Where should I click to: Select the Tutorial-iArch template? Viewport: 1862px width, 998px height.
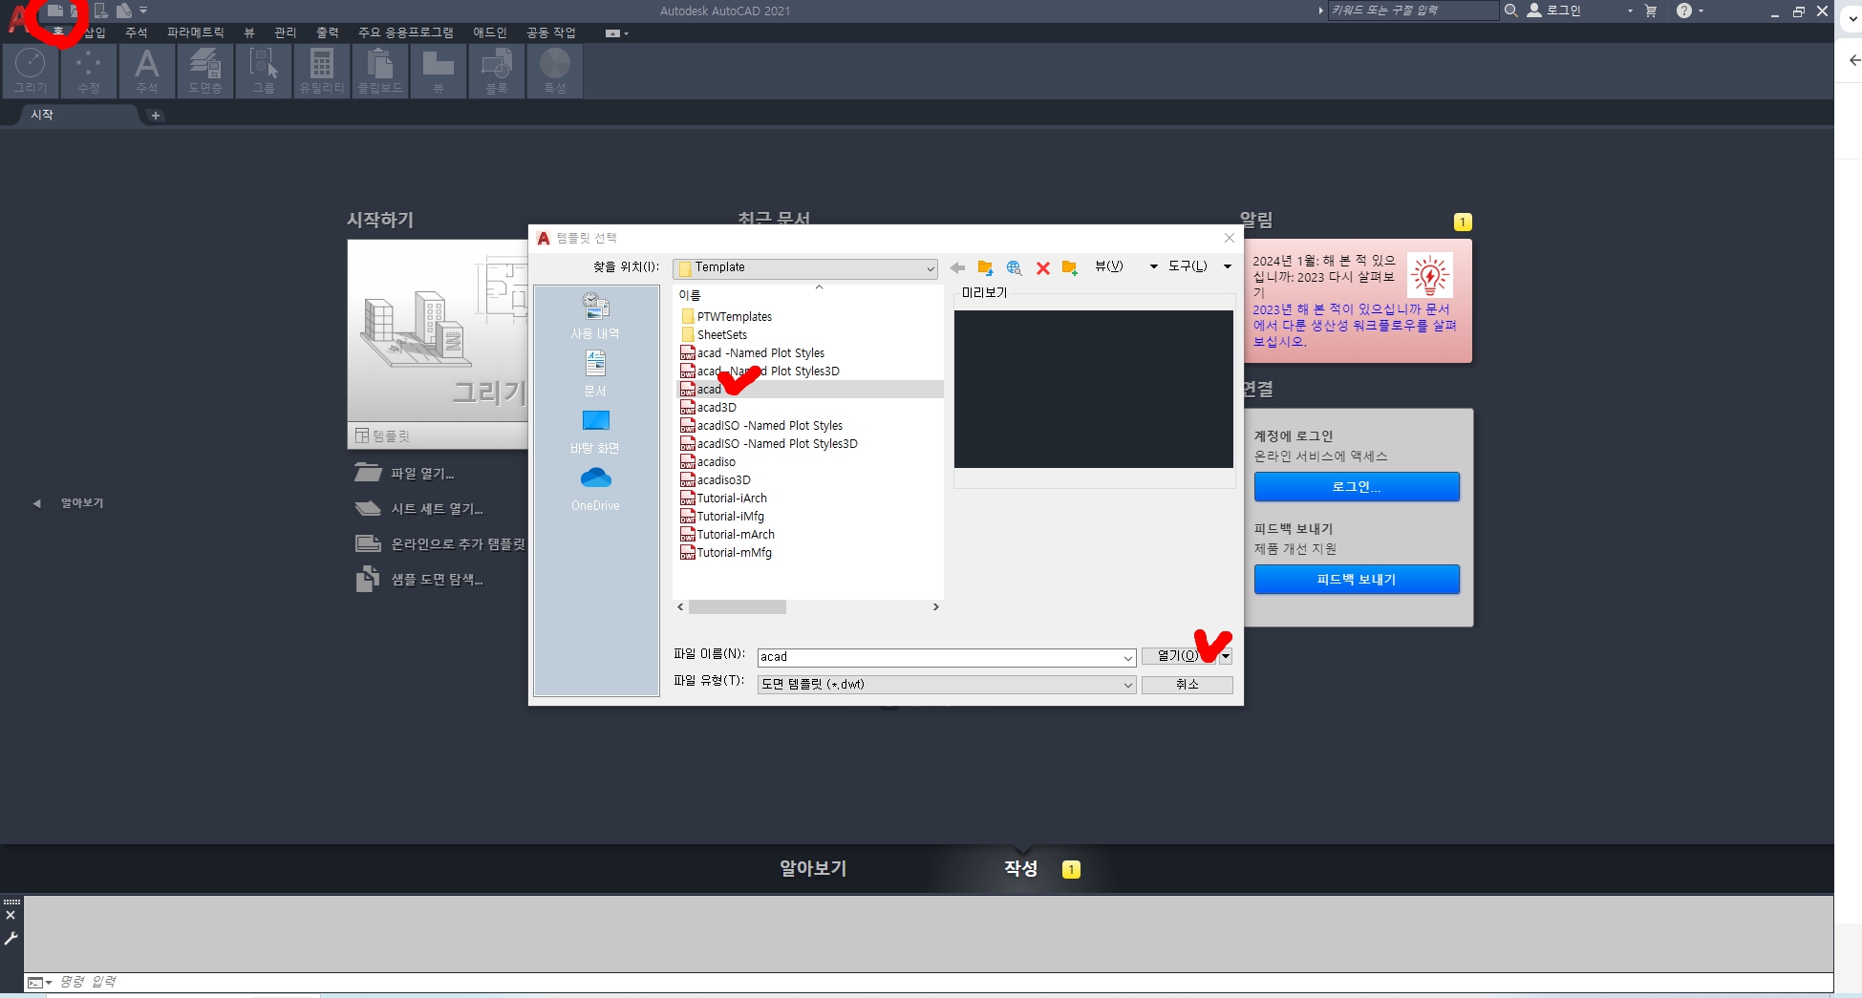[x=723, y=499]
